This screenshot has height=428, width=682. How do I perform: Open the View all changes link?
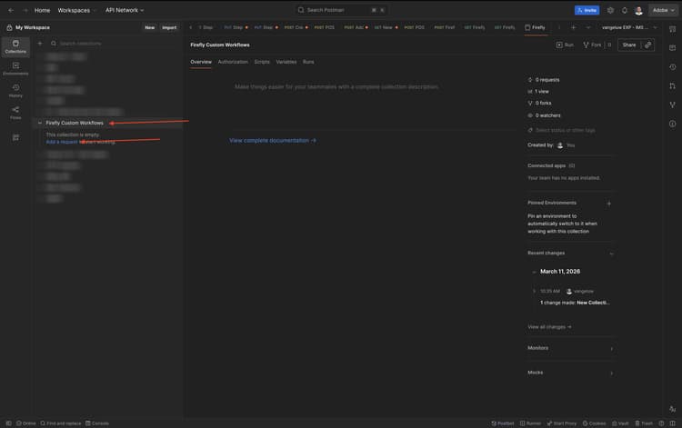[x=549, y=327]
